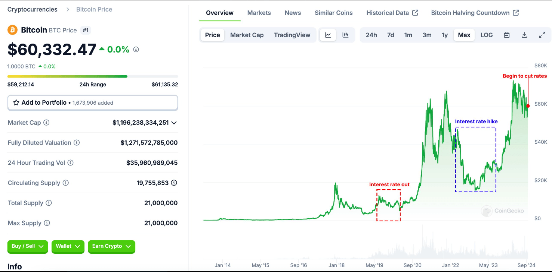Switch to the Markets tab
This screenshot has width=552, height=272.
click(x=259, y=12)
